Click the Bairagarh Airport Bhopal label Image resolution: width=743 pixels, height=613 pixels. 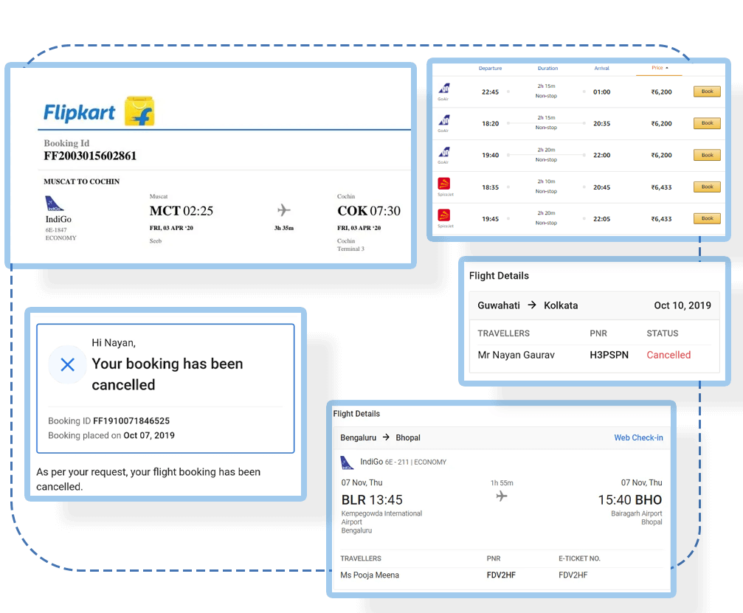point(637,518)
